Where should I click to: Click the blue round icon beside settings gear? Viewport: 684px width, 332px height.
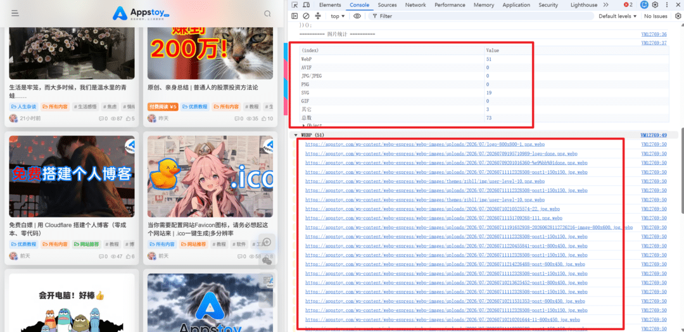[x=644, y=5]
